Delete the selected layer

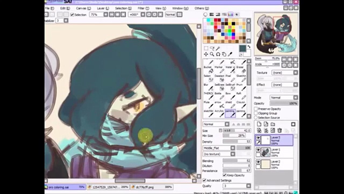[x=279, y=130]
